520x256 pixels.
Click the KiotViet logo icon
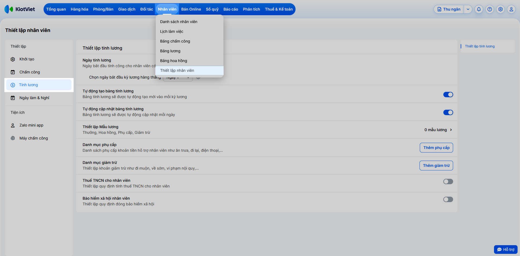[x=9, y=9]
